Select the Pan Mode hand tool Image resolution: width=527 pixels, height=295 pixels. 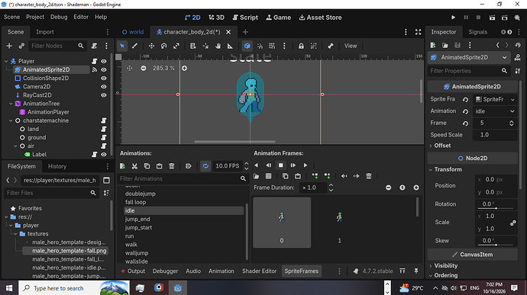(x=218, y=46)
